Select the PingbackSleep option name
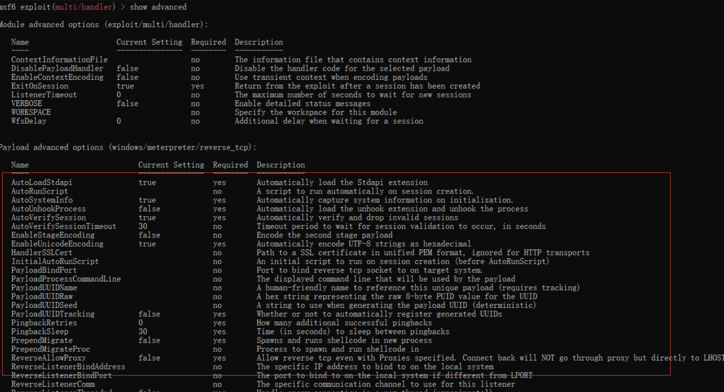Screen dimensions: 724x392 (x=39, y=332)
